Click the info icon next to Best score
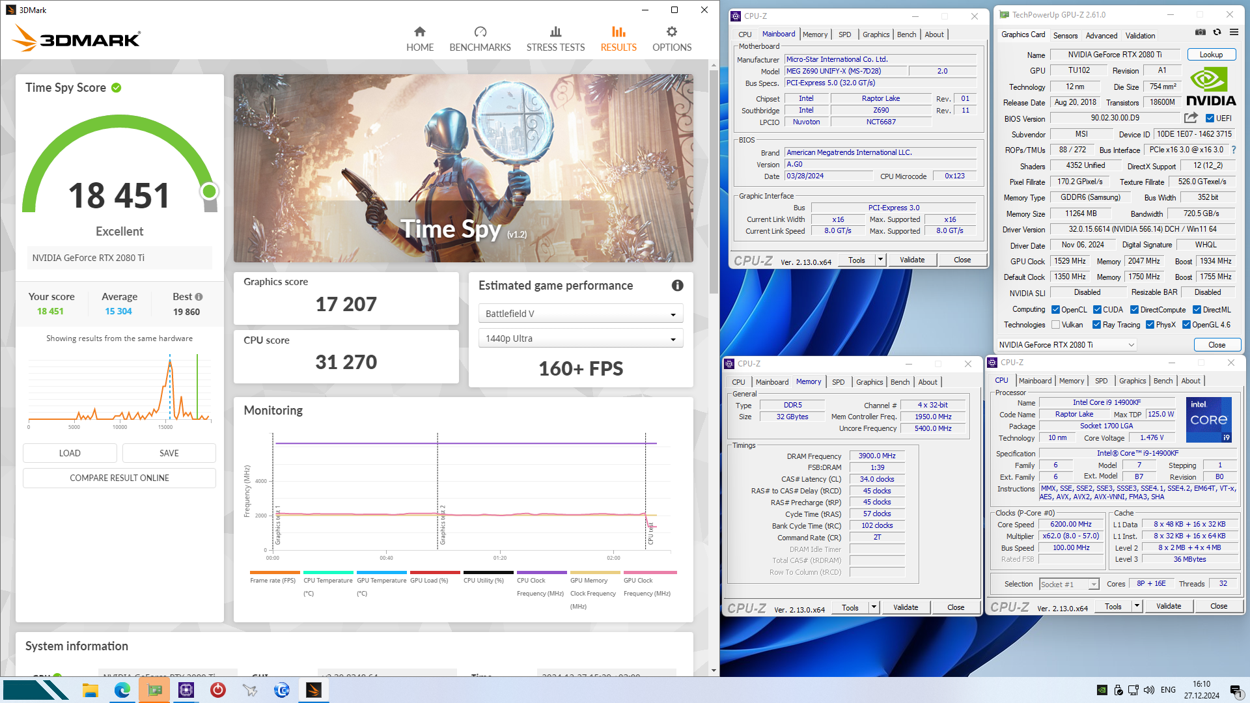The width and height of the screenshot is (1250, 703). tap(199, 297)
